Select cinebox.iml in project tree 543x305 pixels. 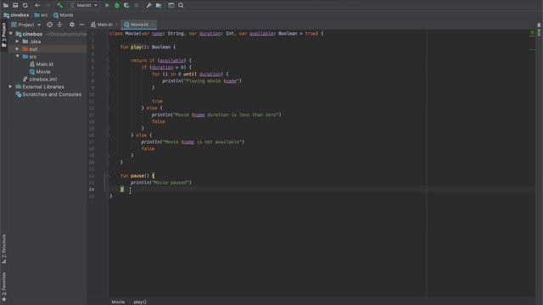40,79
